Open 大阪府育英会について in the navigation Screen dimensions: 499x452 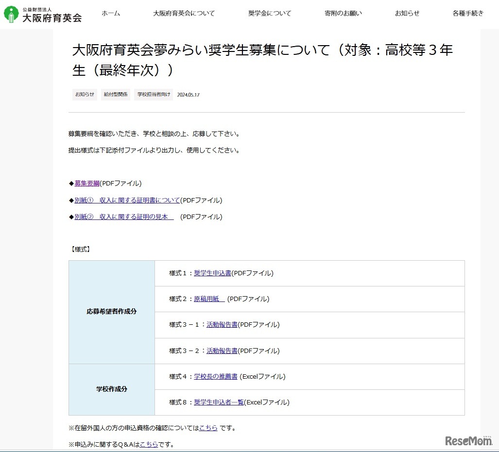pos(184,14)
